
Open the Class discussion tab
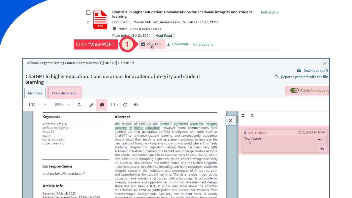[64, 93]
